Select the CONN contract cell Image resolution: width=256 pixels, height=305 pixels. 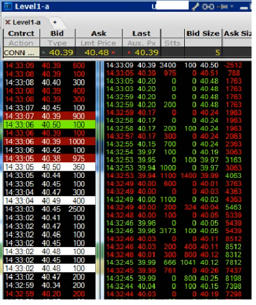pyautogui.click(x=21, y=52)
